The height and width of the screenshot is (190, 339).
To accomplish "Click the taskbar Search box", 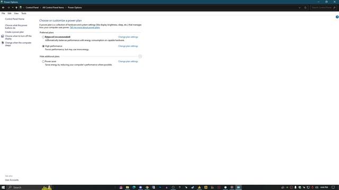I will point(30,187).
